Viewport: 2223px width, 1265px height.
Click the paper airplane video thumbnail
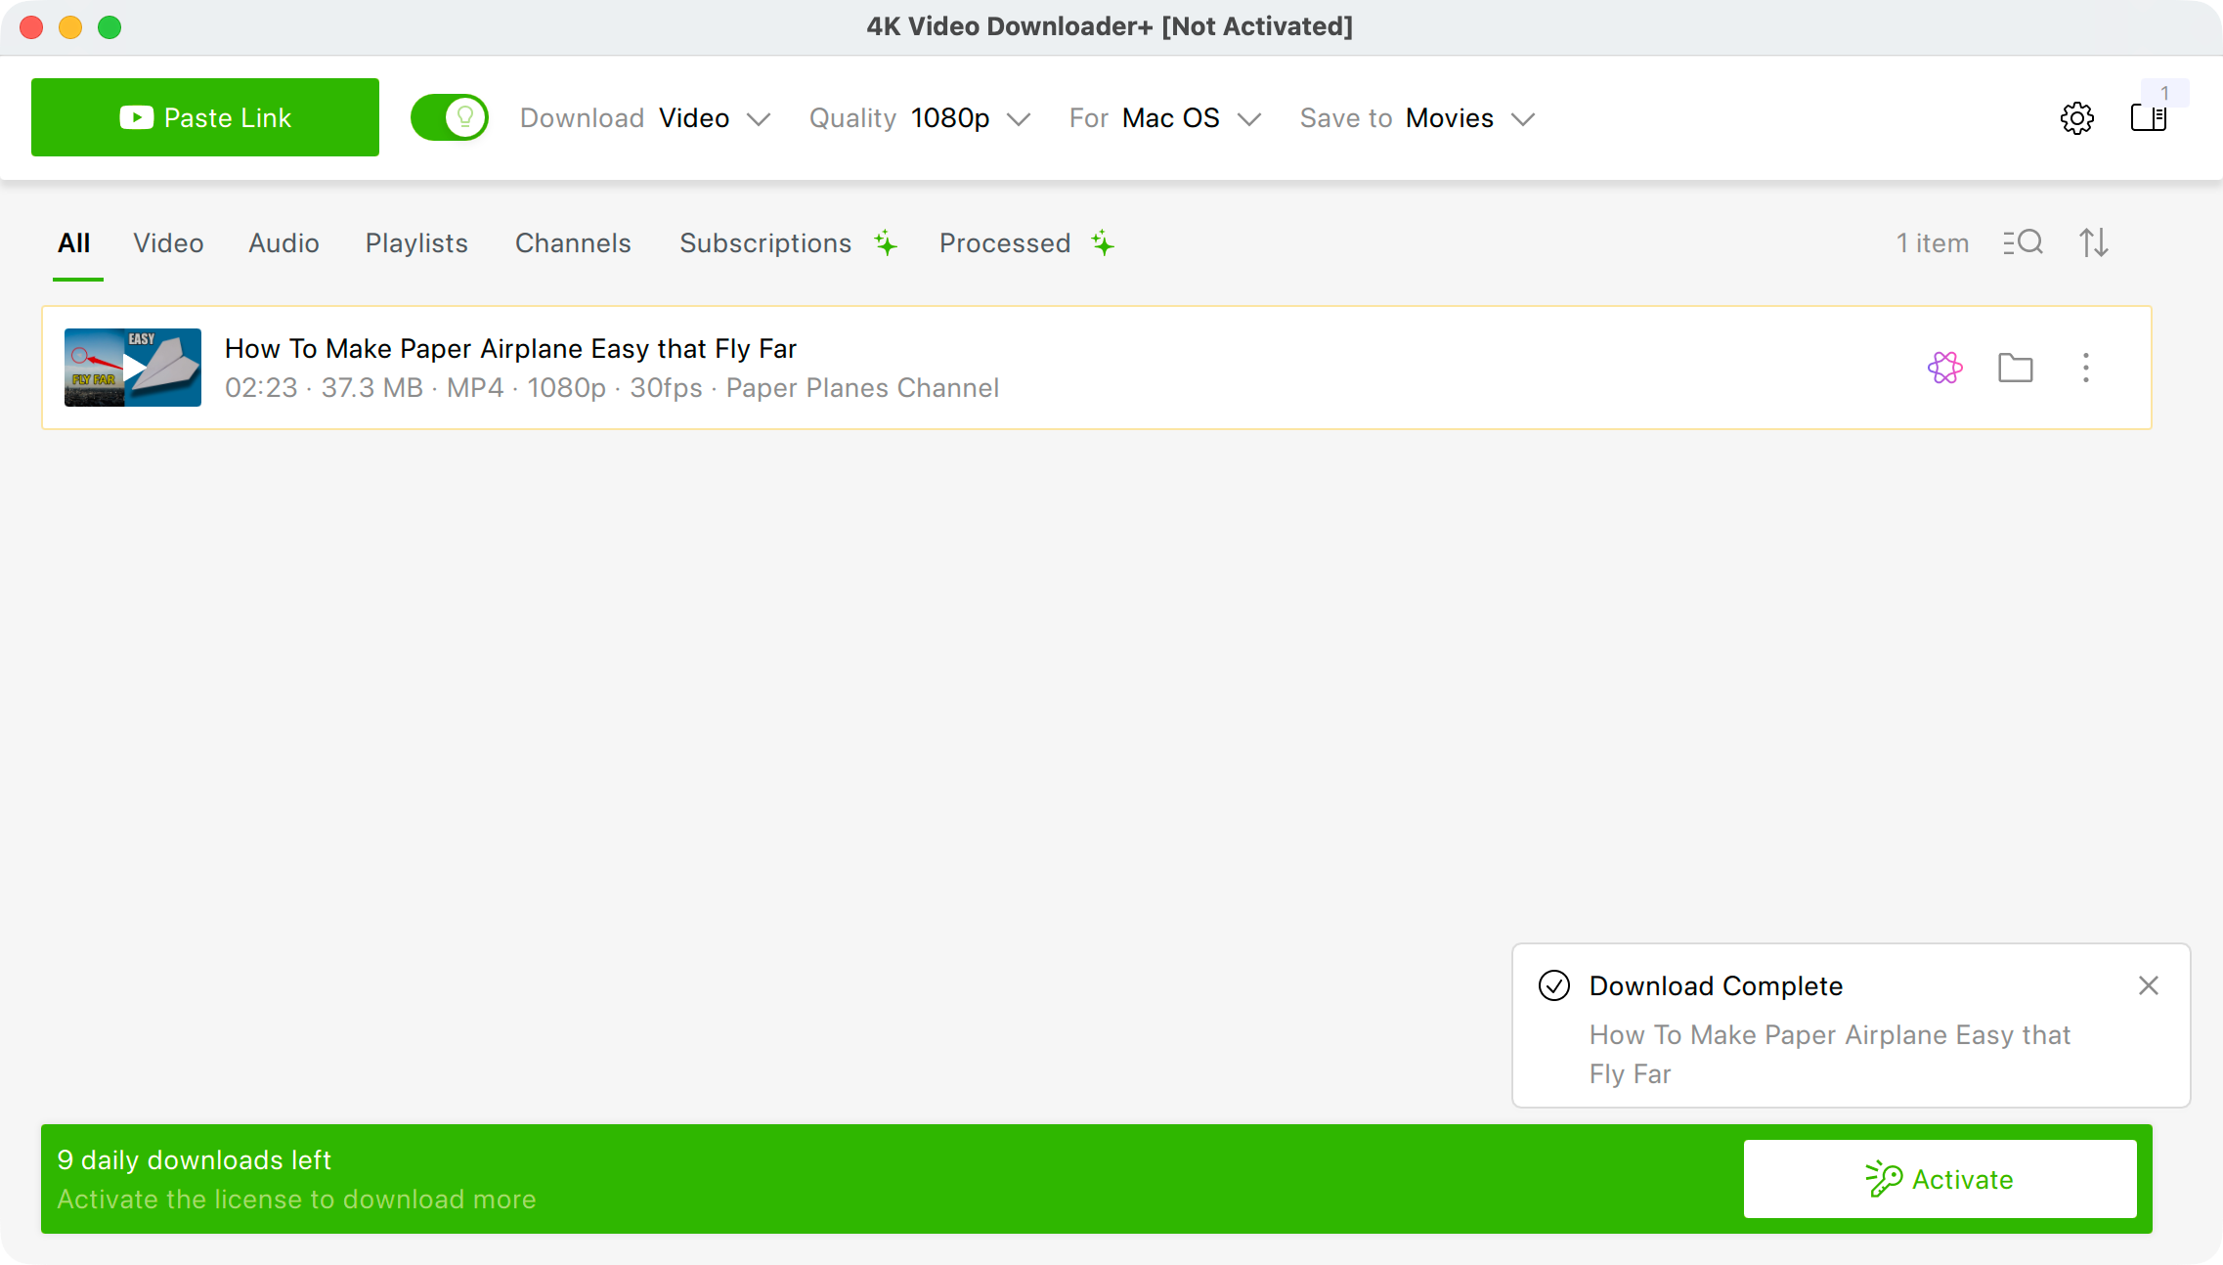(133, 368)
